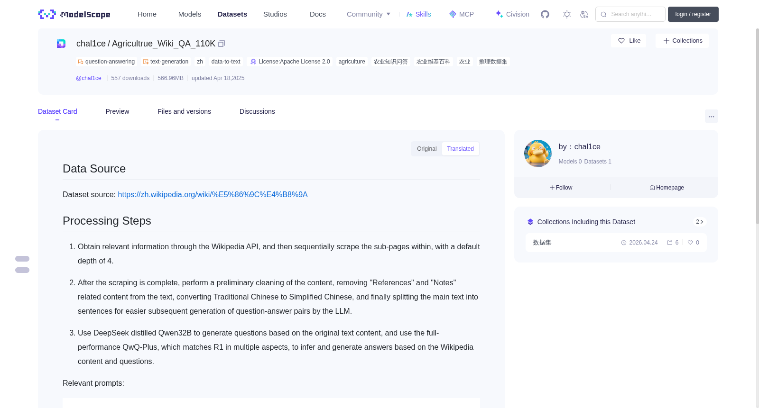Switch to Original text view
This screenshot has height=408, width=759.
(x=427, y=149)
